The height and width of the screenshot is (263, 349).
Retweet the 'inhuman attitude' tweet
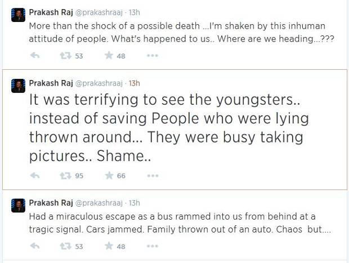click(65, 56)
